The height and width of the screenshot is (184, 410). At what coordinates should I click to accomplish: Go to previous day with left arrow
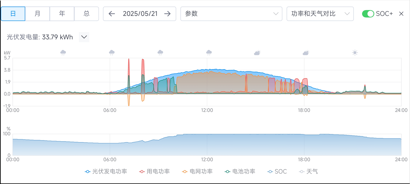112,14
